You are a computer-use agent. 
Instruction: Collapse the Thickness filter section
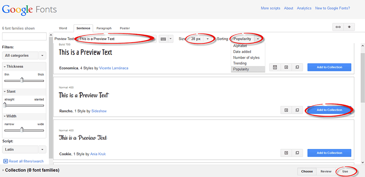[x=13, y=66]
